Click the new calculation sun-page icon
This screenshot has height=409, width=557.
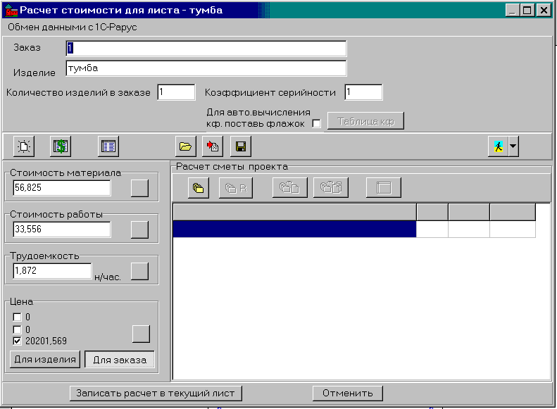[24, 146]
